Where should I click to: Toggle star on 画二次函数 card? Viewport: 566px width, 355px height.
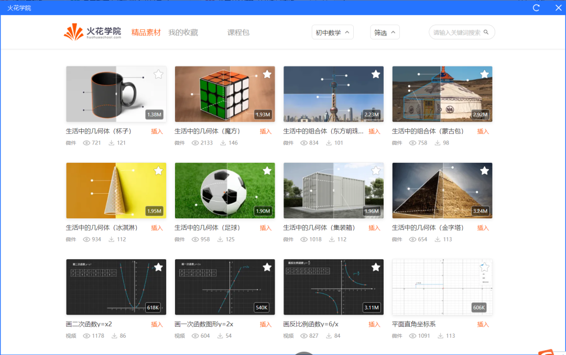158,268
